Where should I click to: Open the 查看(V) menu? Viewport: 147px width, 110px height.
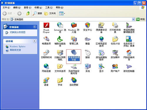[28, 8]
